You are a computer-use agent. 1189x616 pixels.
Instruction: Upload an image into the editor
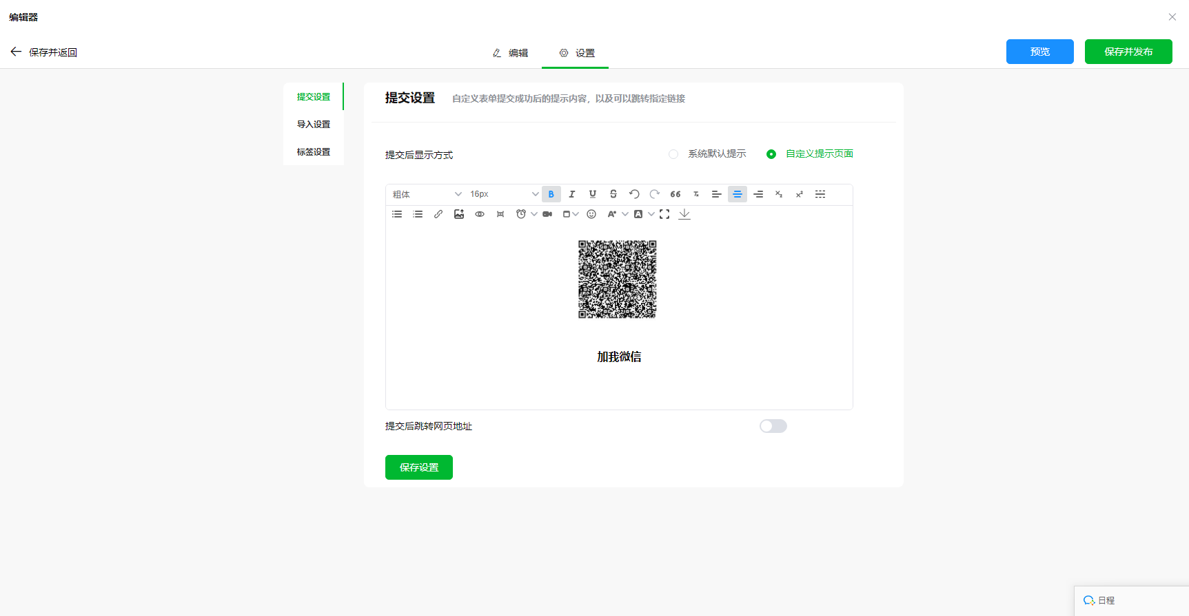point(459,214)
